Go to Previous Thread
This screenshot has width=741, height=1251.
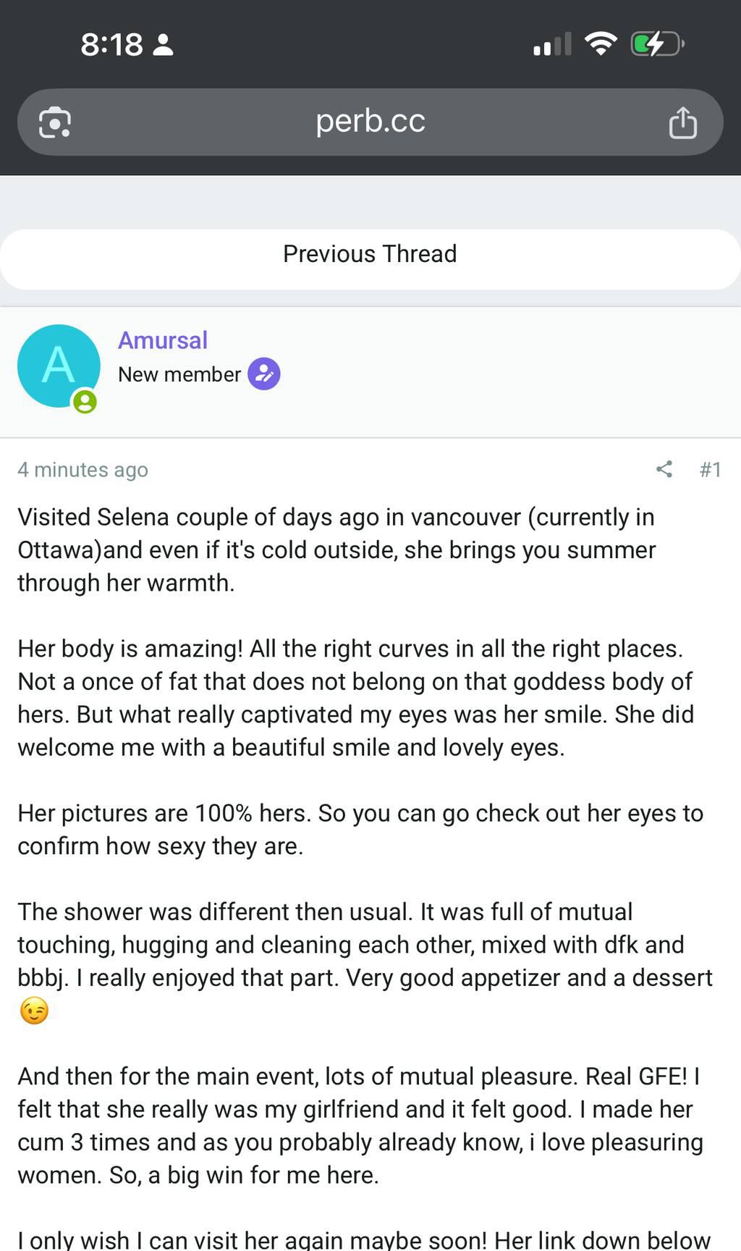[370, 254]
